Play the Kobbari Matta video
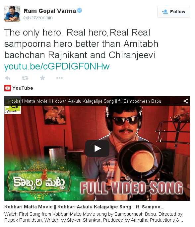Screen dimensions: 195x227 pos(97,148)
